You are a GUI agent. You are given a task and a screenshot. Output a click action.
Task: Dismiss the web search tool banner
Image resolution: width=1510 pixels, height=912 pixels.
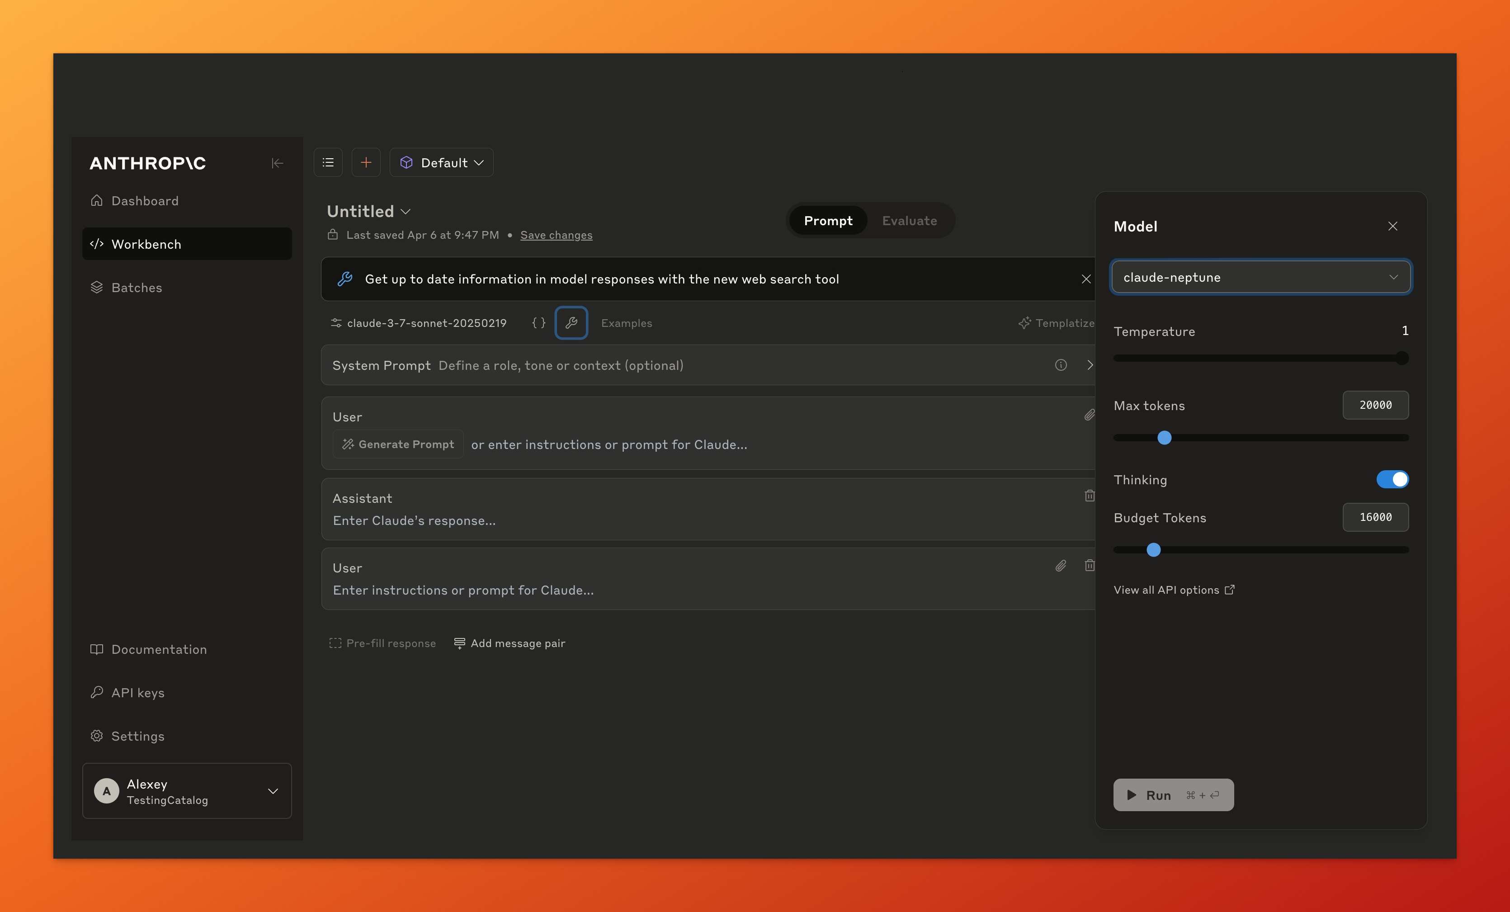(1086, 279)
